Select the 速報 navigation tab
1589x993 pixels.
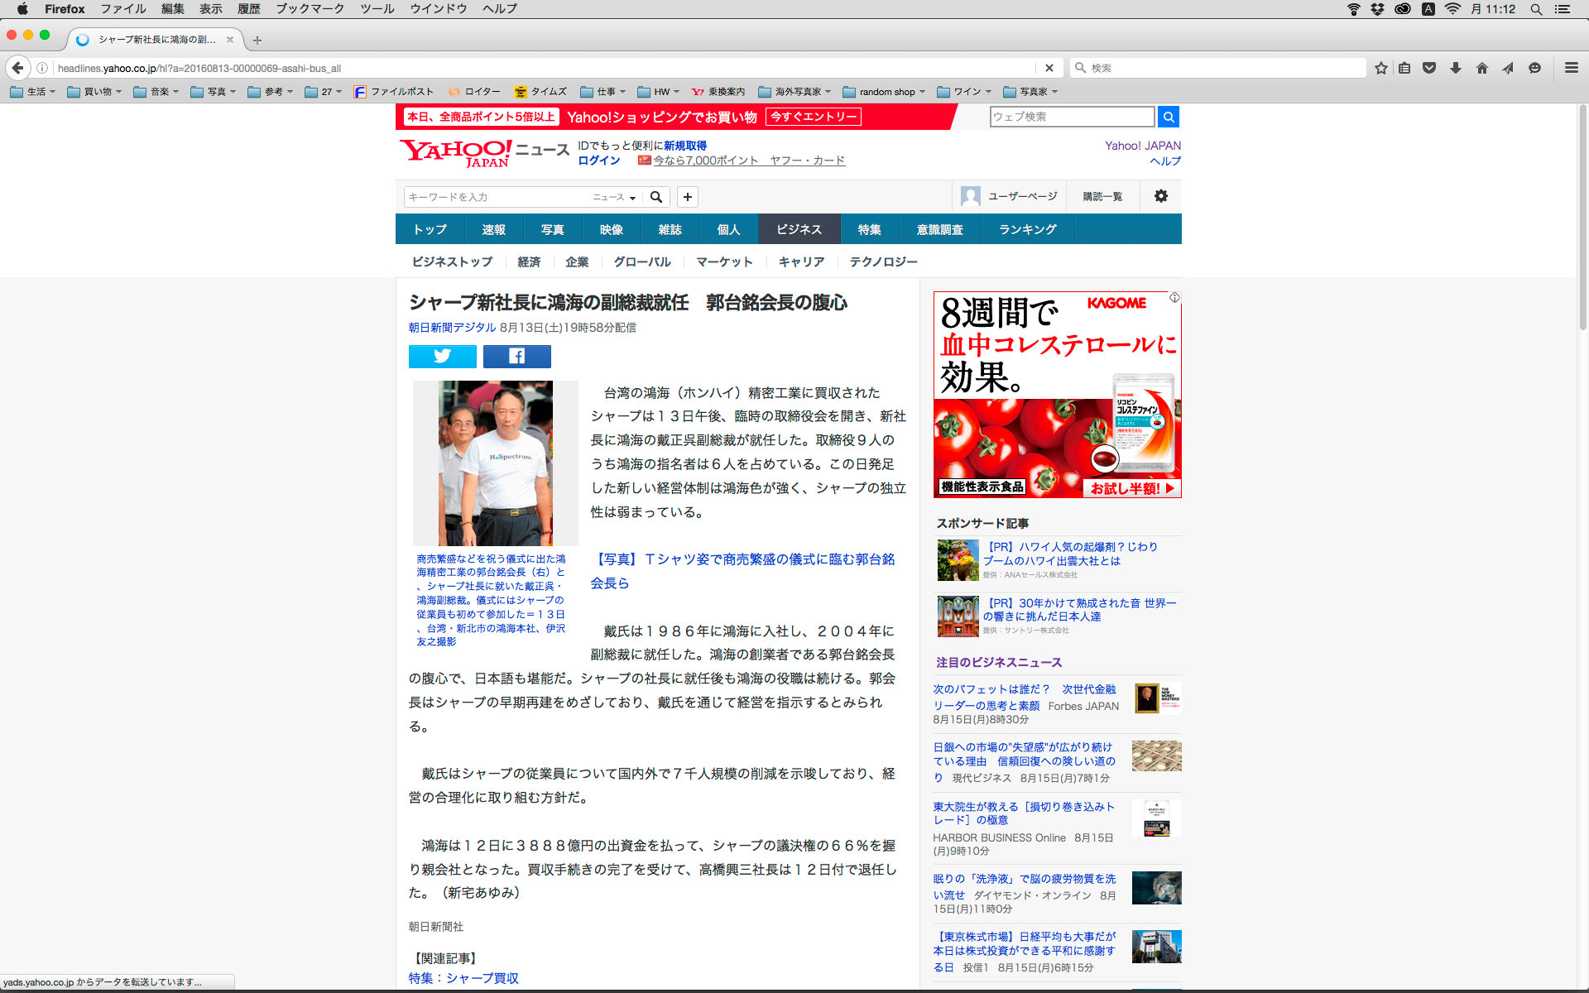(493, 229)
